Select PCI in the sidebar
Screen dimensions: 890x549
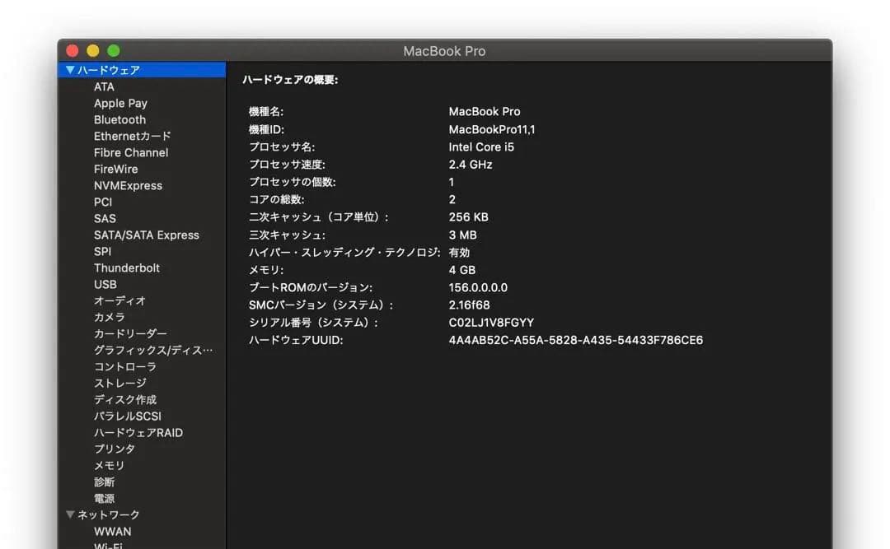pyautogui.click(x=102, y=202)
